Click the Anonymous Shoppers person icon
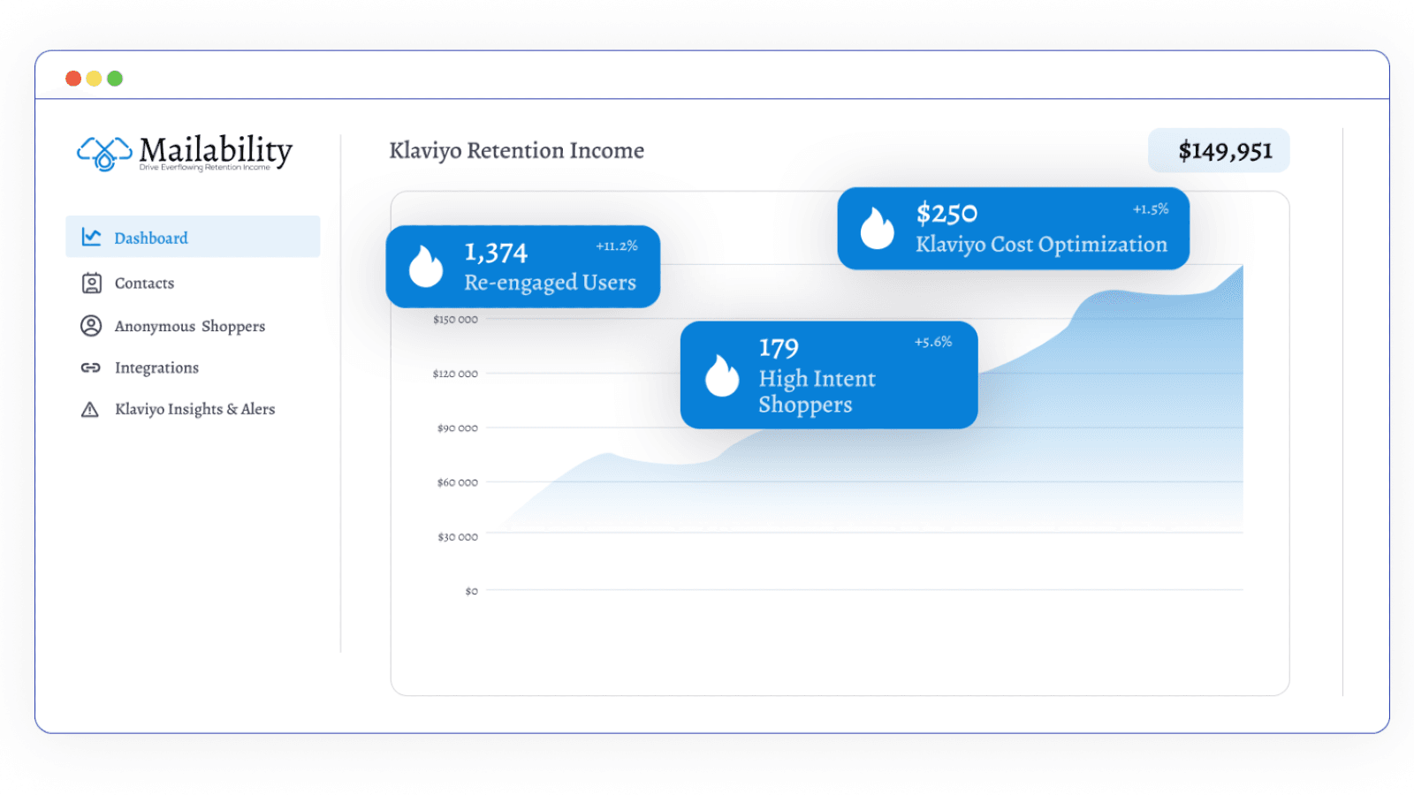The image size is (1414, 795). [91, 326]
